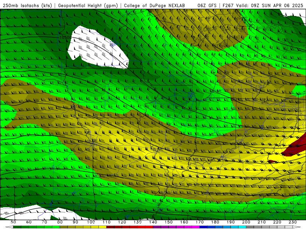Click the '10500' height contour label
The width and height of the screenshot is (306, 229).
click(65, 37)
